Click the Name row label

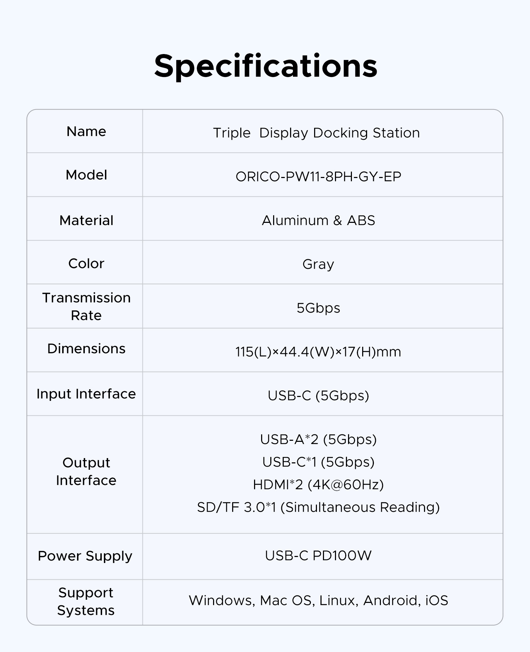tap(86, 131)
